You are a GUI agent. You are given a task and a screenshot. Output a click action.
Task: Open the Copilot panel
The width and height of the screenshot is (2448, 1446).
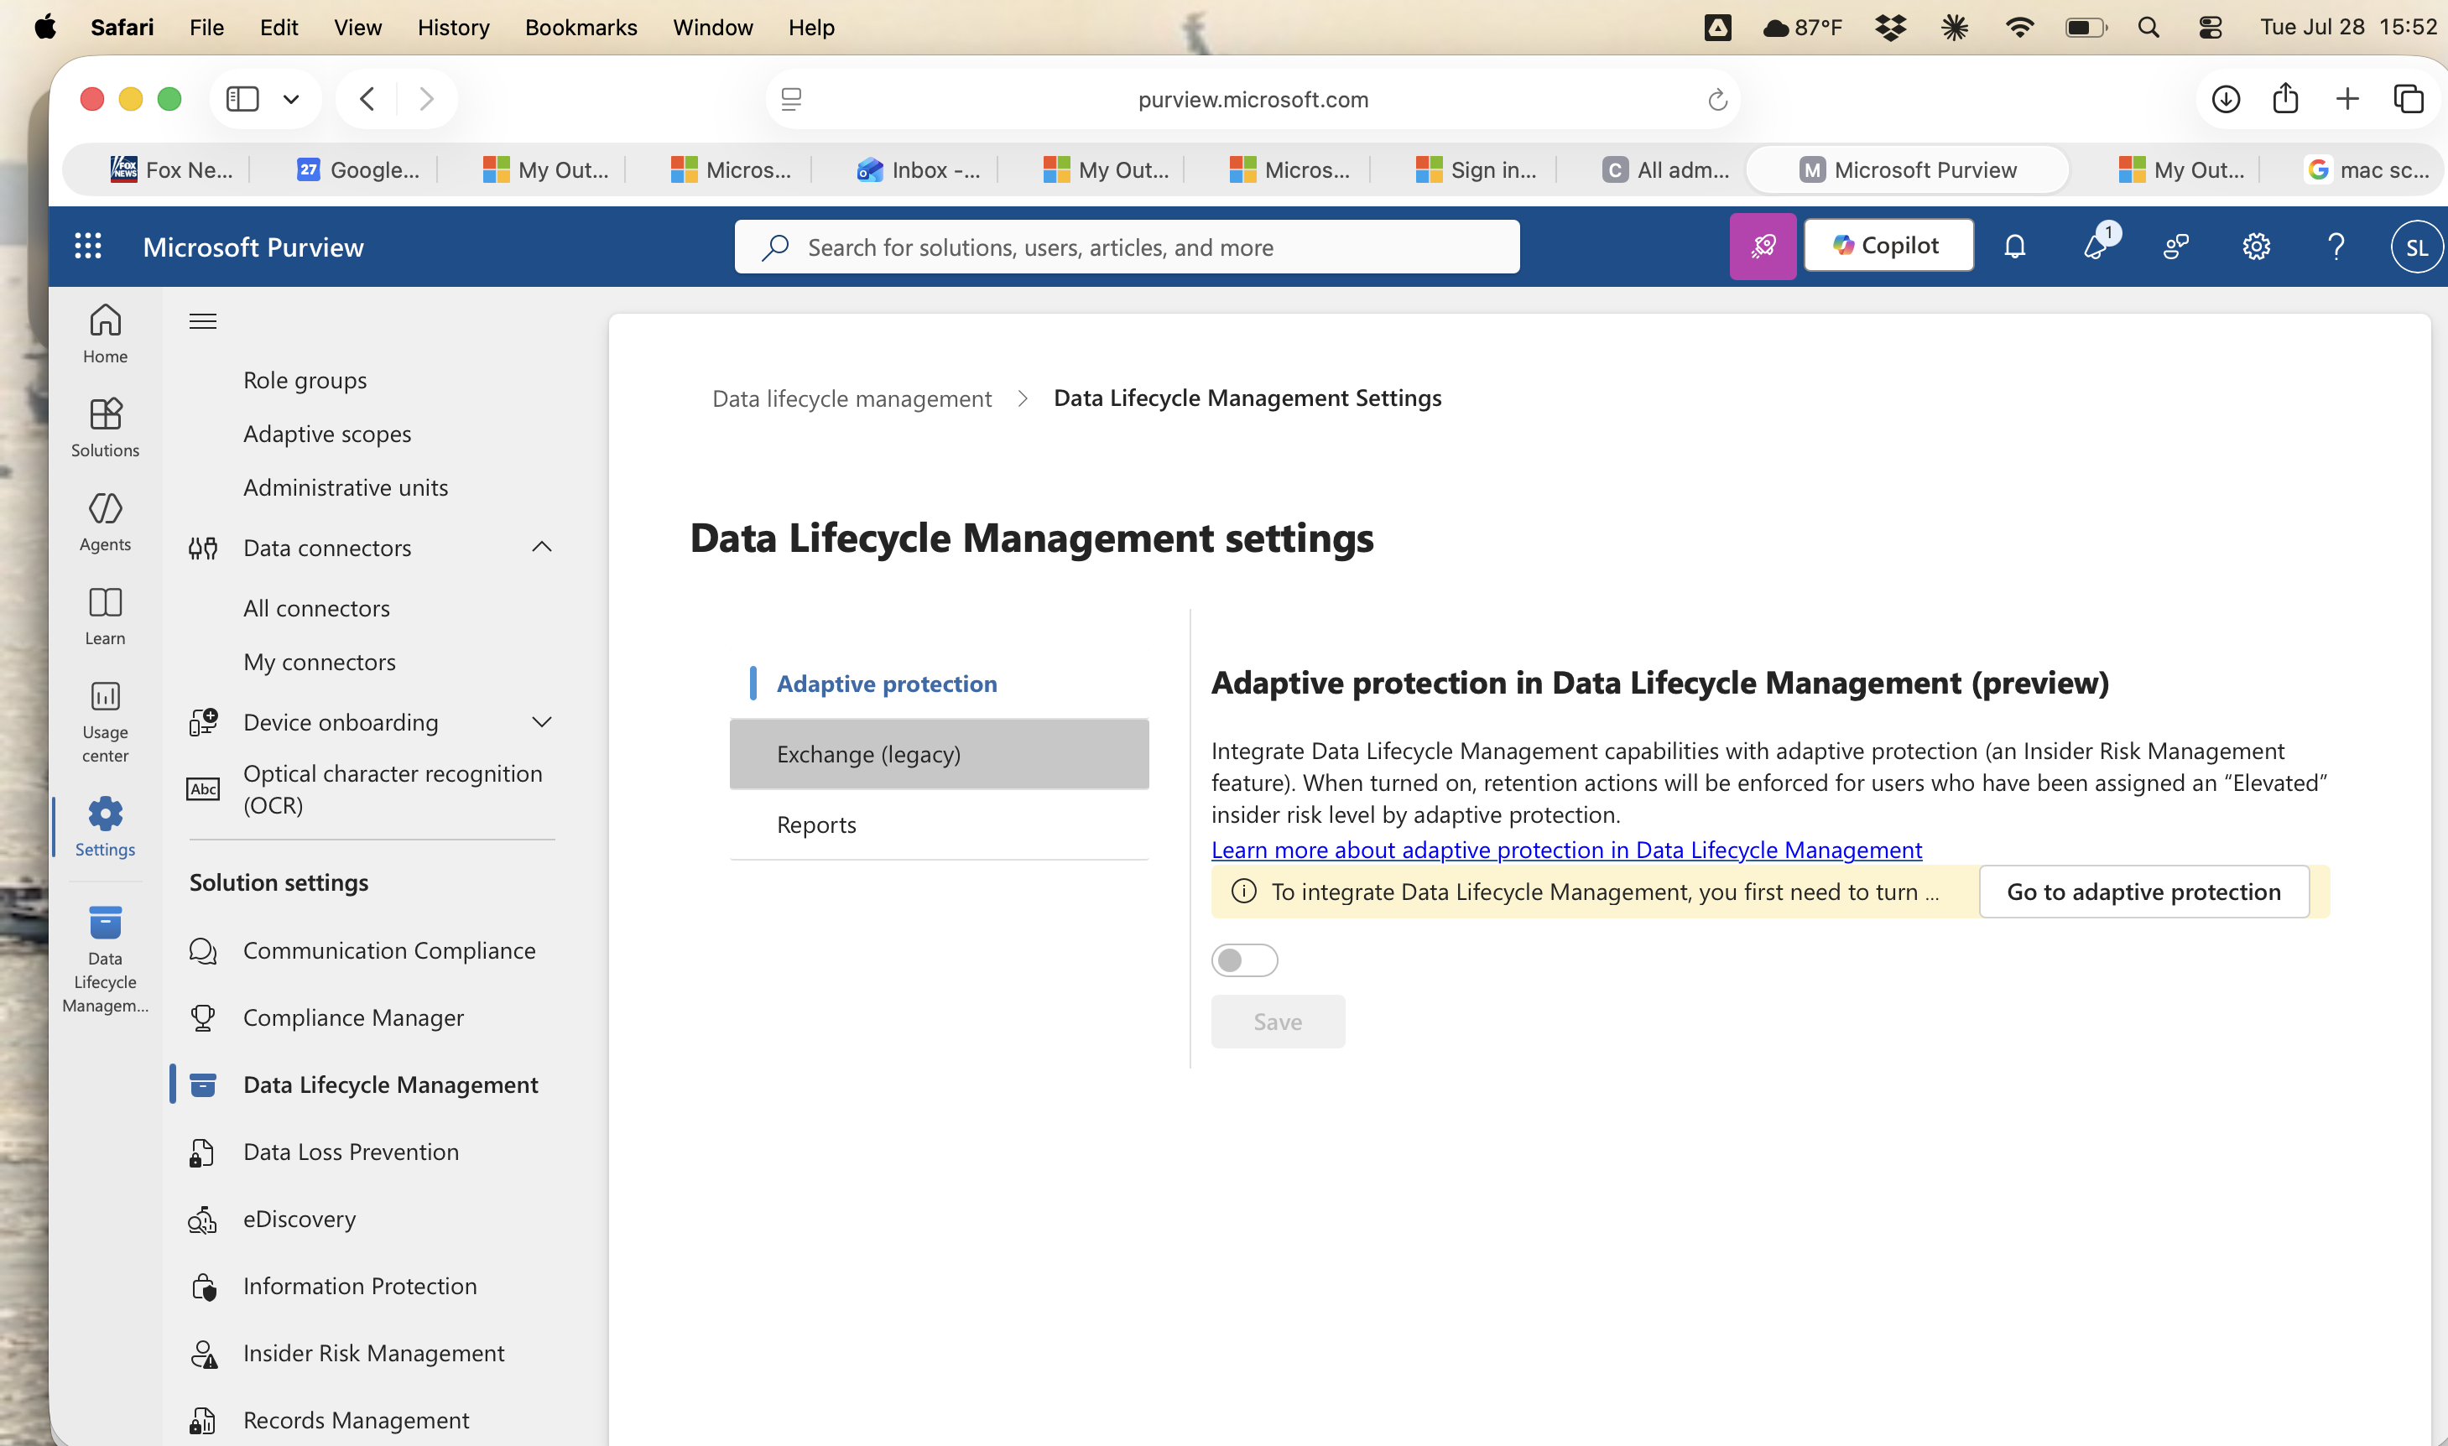click(1888, 246)
